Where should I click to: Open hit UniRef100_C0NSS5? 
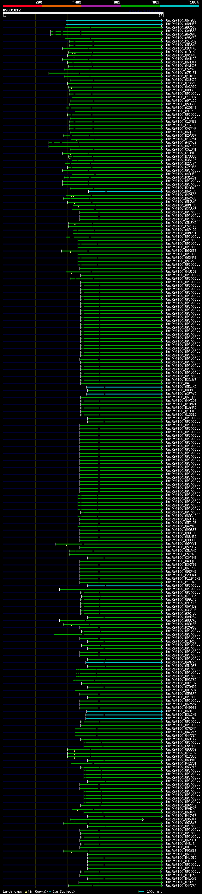181,31
